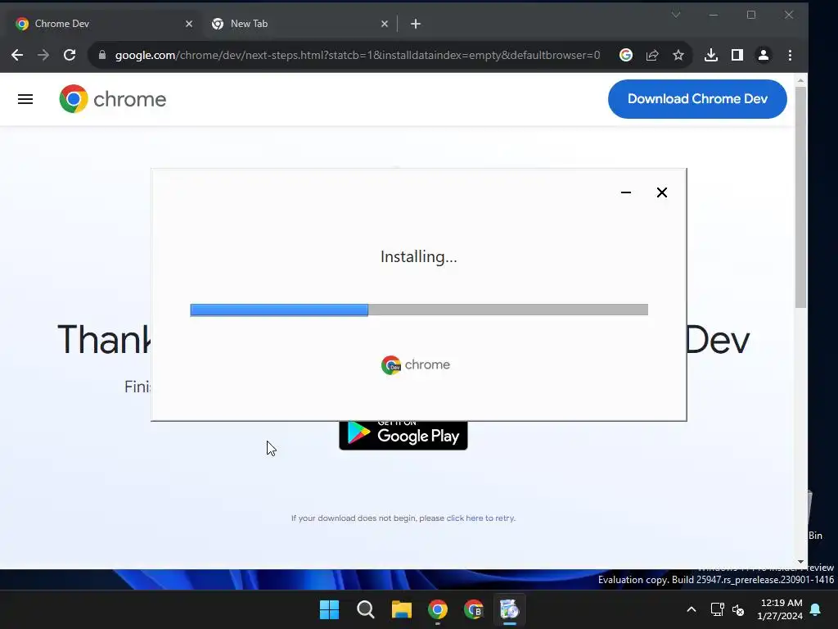The height and width of the screenshot is (629, 838).
Task: Toggle the side panel icon
Action: pos(737,55)
